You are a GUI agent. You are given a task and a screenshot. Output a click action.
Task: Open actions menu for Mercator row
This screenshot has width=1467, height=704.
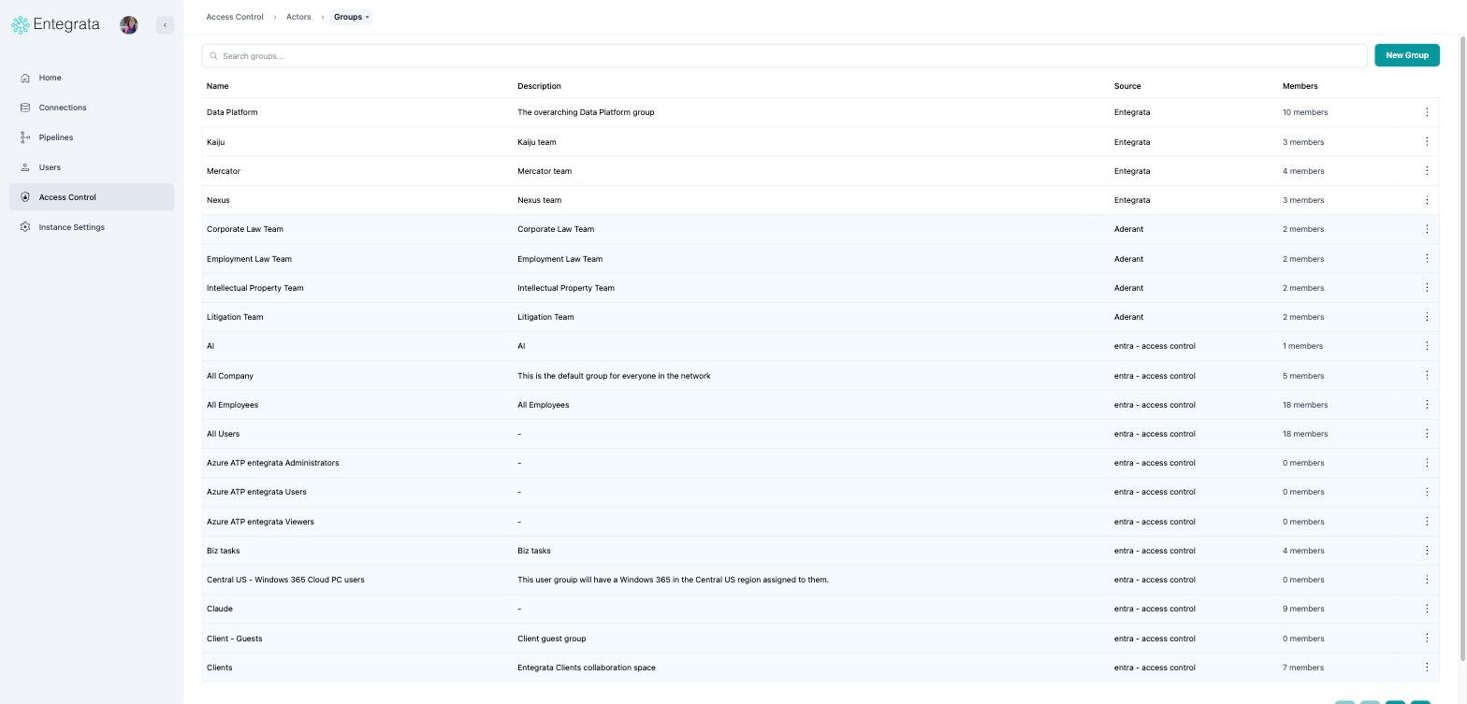click(1426, 171)
